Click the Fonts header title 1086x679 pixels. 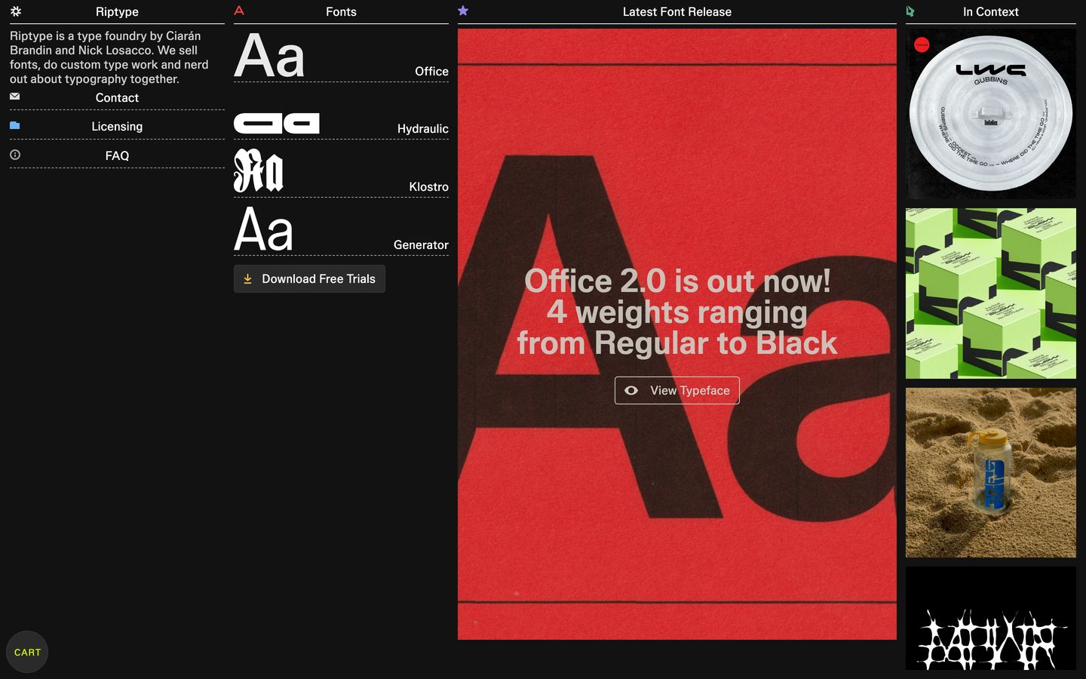341,12
